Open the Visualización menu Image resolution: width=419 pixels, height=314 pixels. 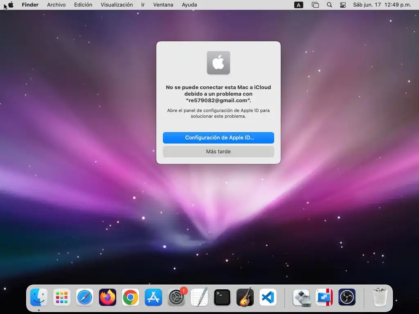117,5
